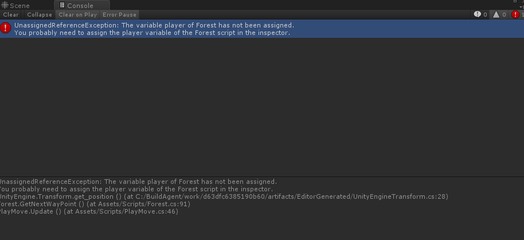Open the console panel options dropdown menu
This screenshot has width=524, height=240.
[x=522, y=7]
